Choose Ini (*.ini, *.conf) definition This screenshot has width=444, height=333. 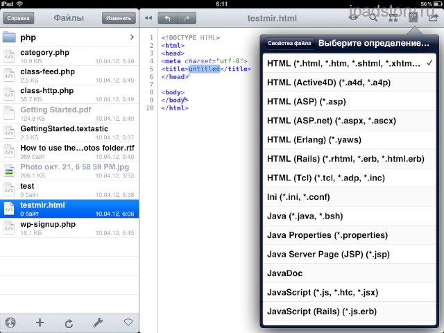click(350, 197)
